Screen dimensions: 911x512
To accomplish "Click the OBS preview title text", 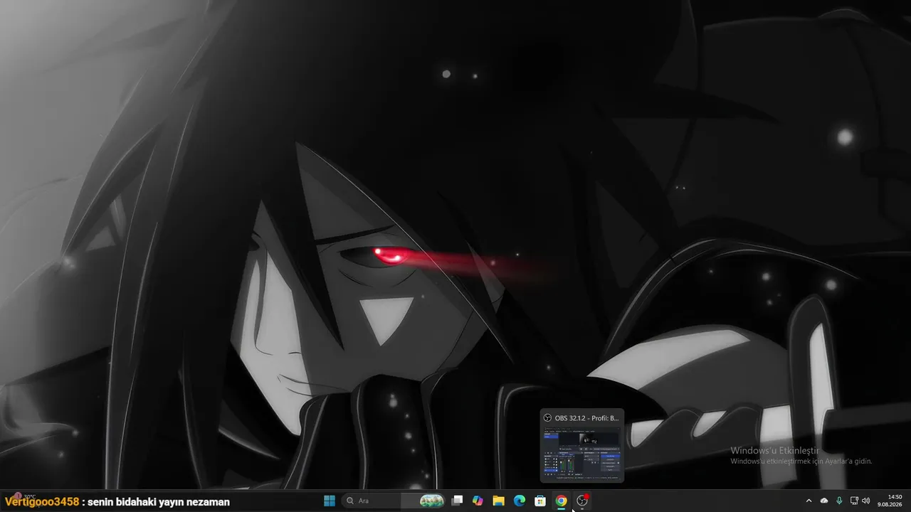I will point(587,418).
